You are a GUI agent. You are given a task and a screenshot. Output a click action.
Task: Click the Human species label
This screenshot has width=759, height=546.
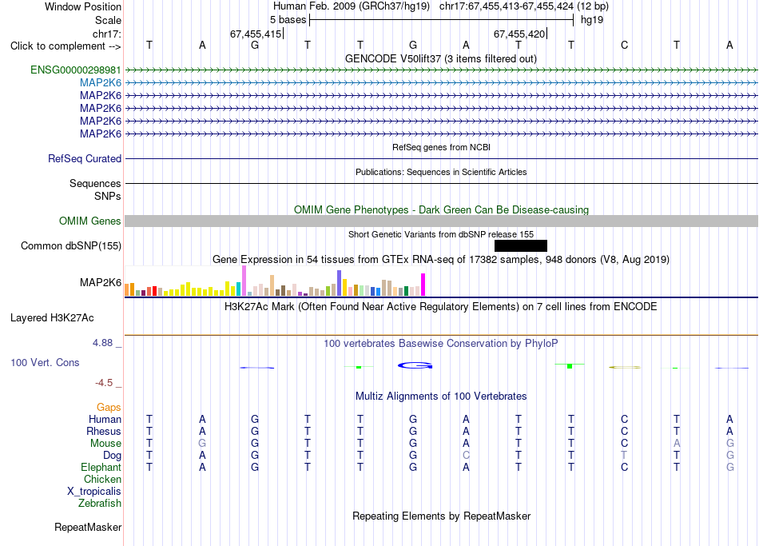coord(105,420)
